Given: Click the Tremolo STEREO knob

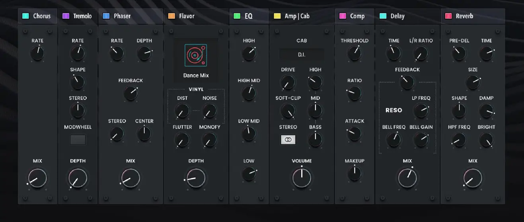Looking at the screenshot, I should click(78, 111).
